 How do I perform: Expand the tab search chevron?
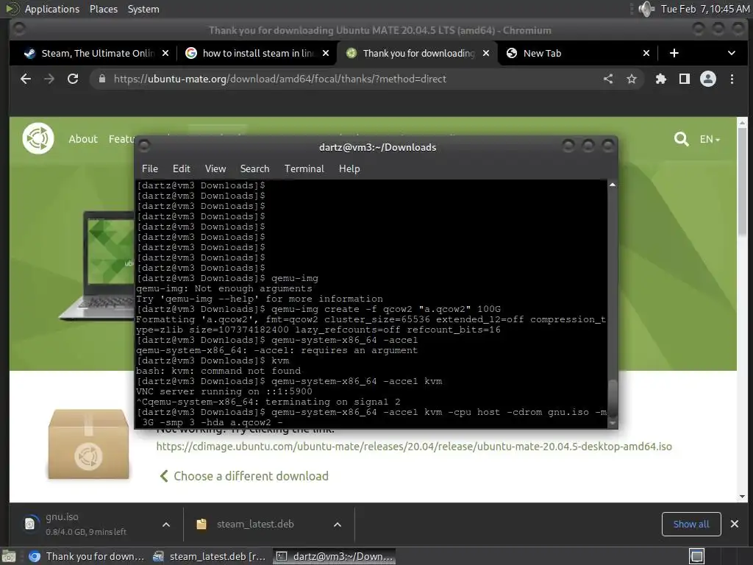coord(732,53)
